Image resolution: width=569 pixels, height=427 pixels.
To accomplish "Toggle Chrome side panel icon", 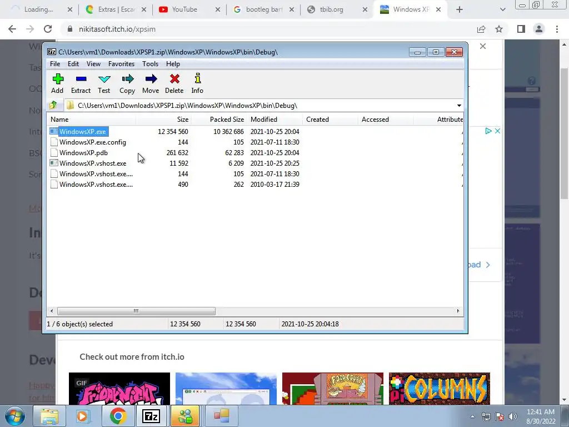I will point(521,29).
